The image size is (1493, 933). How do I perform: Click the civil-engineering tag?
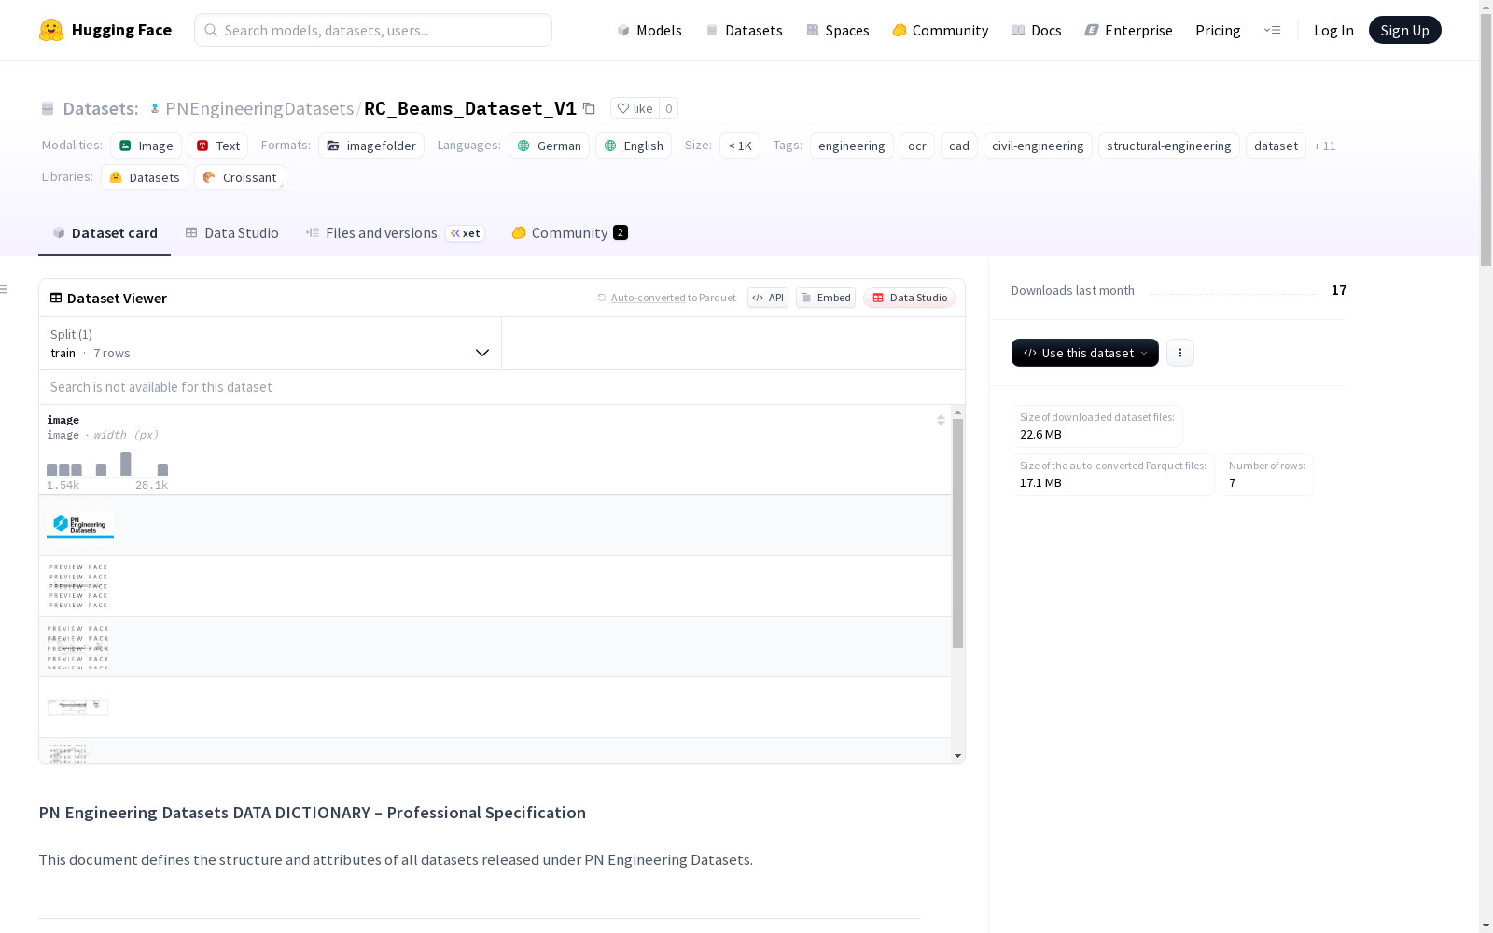(x=1038, y=146)
